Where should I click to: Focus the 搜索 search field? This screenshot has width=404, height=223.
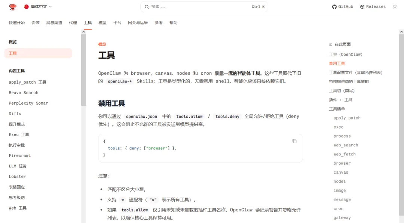pos(204,7)
